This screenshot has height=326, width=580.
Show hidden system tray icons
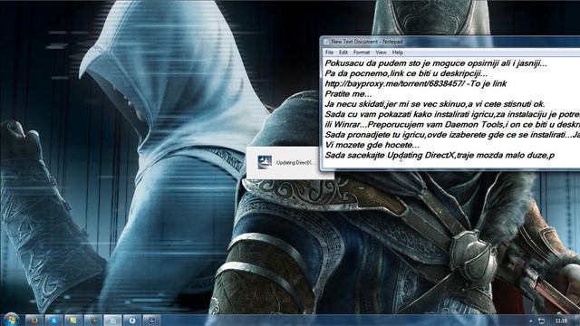(x=531, y=321)
